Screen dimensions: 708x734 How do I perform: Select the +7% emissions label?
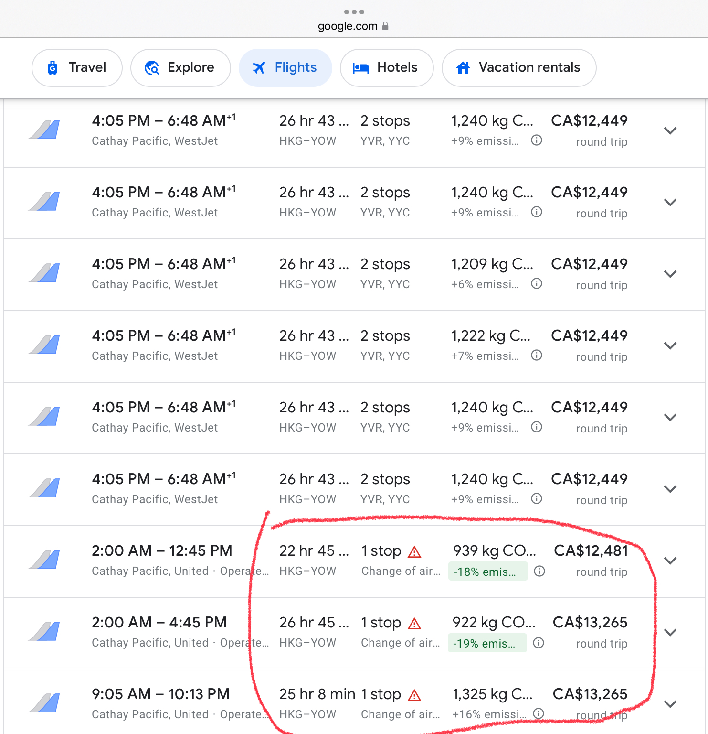coord(485,356)
